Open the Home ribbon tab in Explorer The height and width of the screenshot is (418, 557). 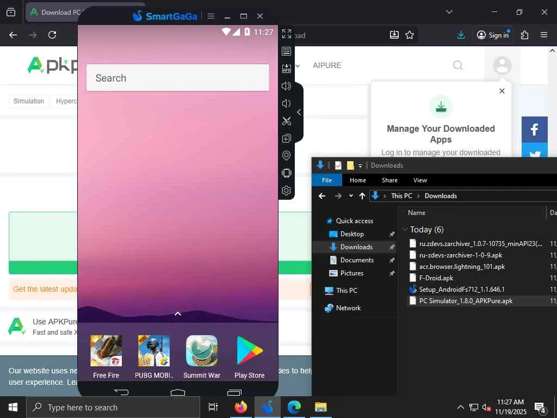pyautogui.click(x=358, y=180)
